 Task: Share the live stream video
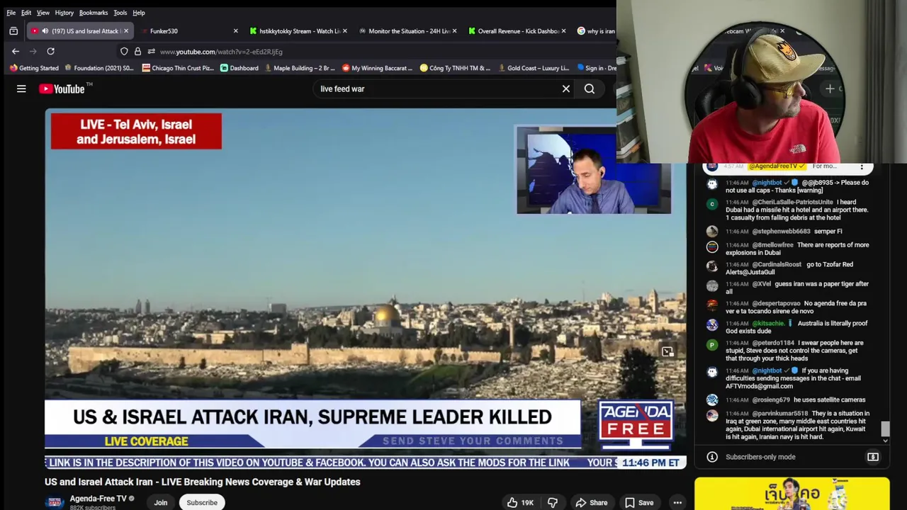(x=591, y=503)
